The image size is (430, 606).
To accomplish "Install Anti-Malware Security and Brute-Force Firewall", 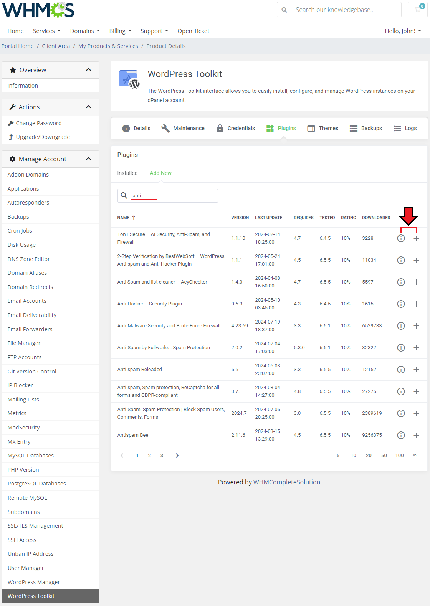I will pyautogui.click(x=416, y=326).
